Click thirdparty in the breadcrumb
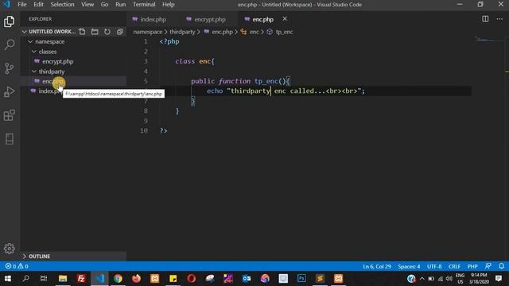509x286 pixels. pyautogui.click(x=182, y=32)
